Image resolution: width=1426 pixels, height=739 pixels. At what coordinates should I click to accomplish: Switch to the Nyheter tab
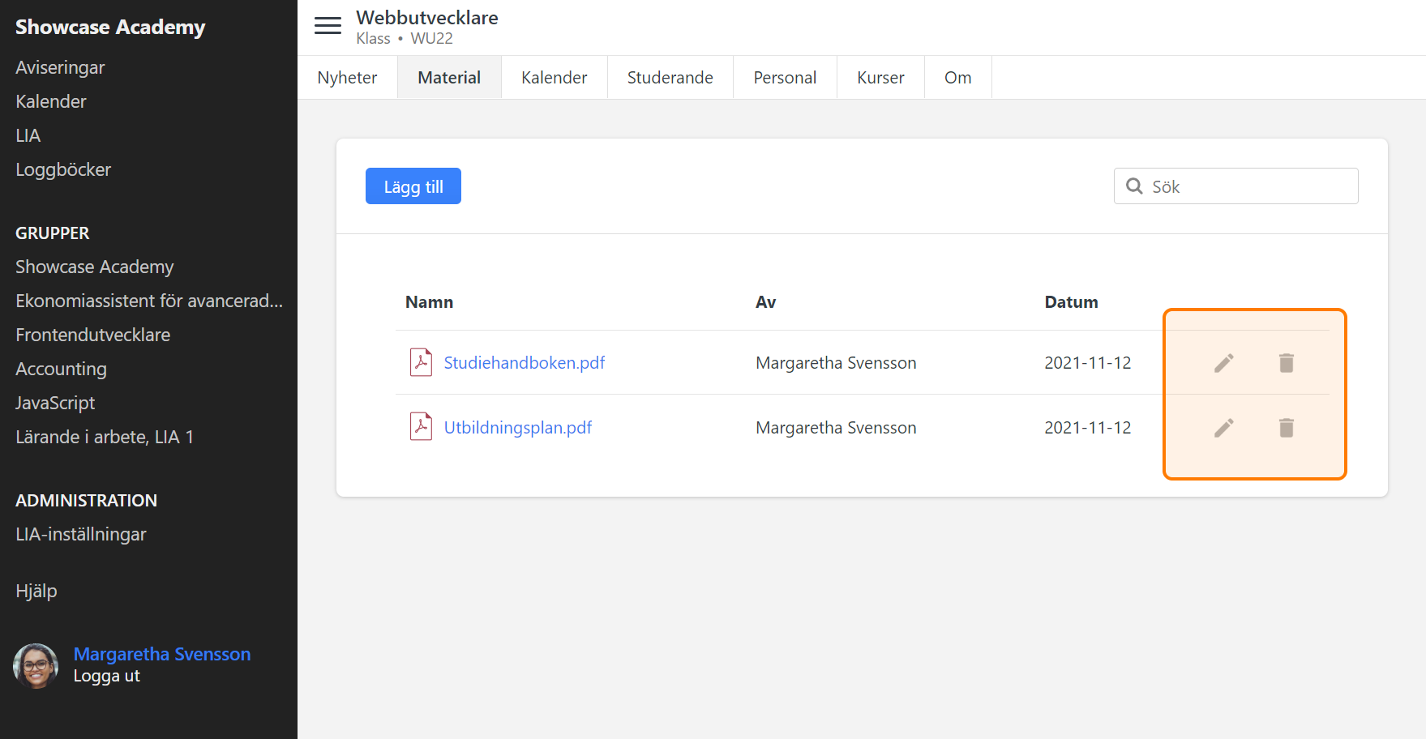coord(347,78)
